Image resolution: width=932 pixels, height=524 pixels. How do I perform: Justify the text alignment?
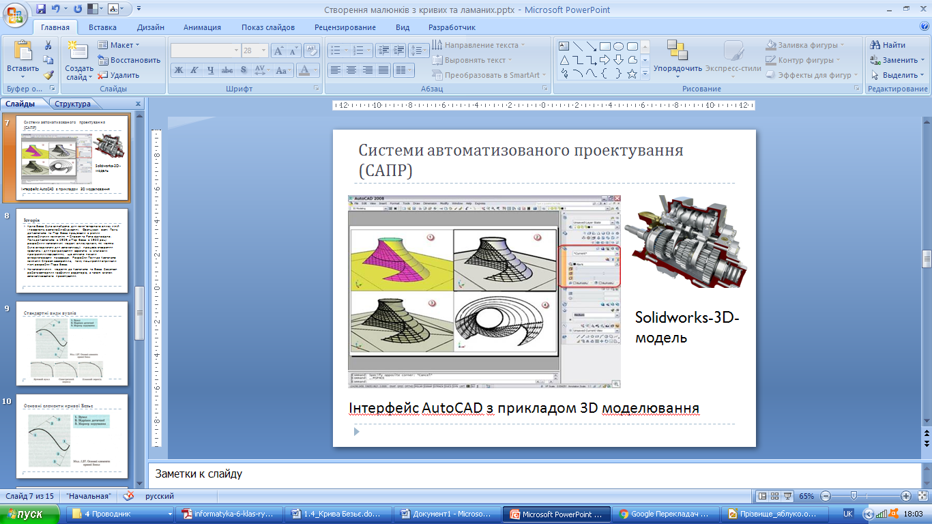383,70
